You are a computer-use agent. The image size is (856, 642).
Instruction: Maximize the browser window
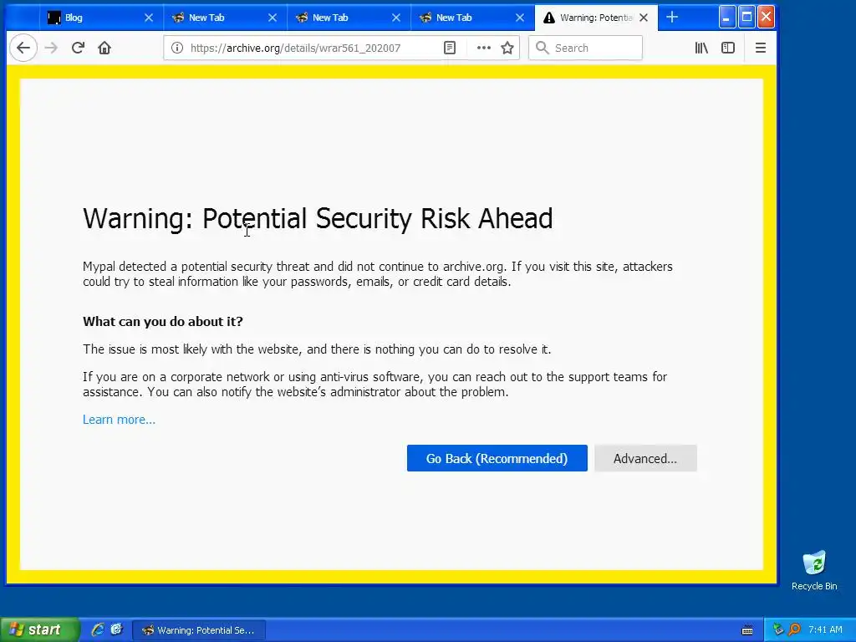[746, 18]
